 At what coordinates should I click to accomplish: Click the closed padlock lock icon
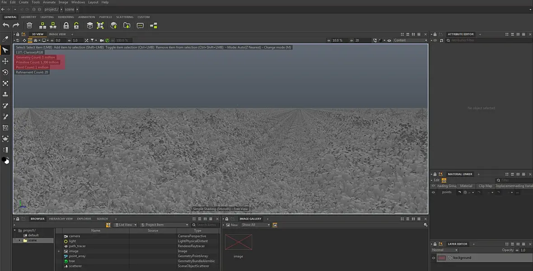coord(66,26)
